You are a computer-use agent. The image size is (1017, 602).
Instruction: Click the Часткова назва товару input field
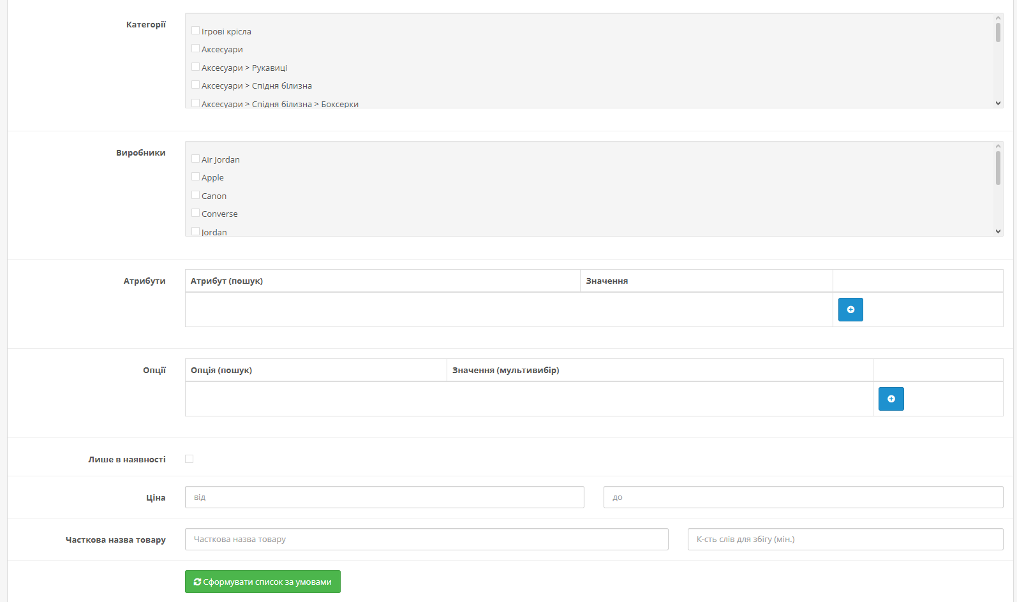point(427,540)
